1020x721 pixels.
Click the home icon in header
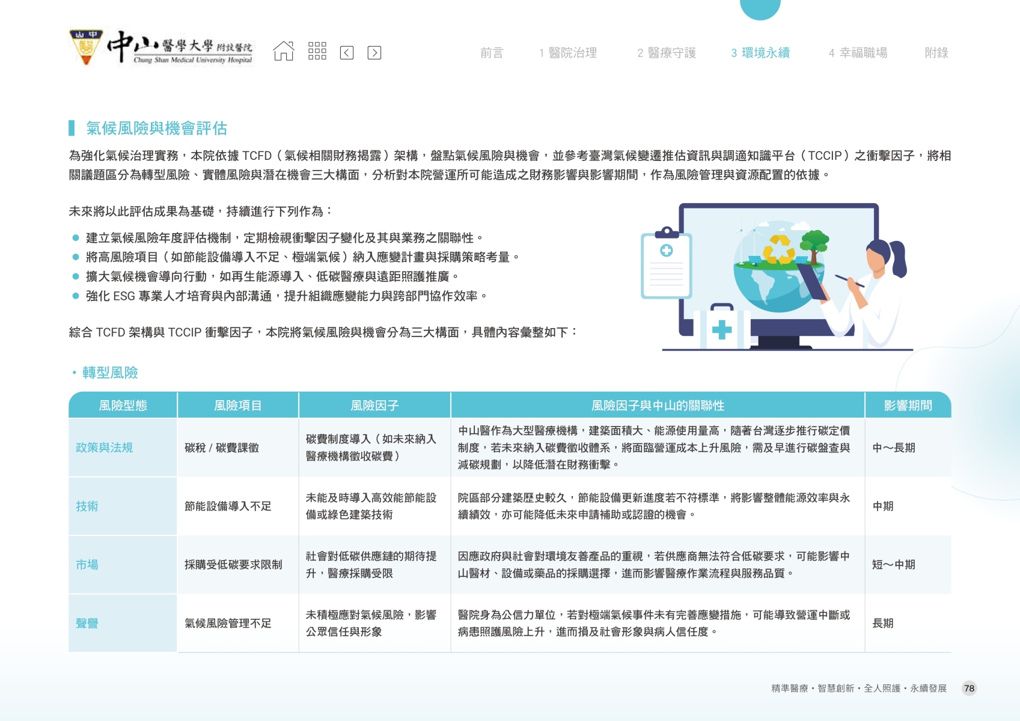(x=284, y=52)
